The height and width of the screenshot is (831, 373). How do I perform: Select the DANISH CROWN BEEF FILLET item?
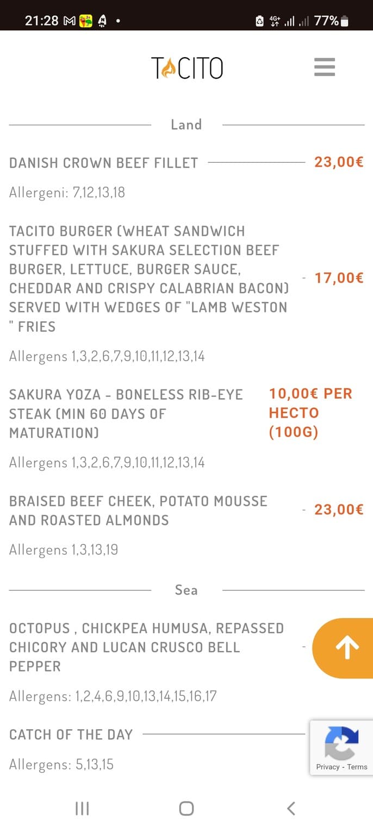pyautogui.click(x=103, y=162)
